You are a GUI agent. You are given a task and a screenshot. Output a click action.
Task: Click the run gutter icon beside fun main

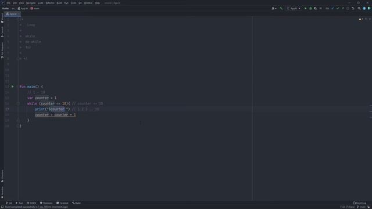pyautogui.click(x=13, y=87)
